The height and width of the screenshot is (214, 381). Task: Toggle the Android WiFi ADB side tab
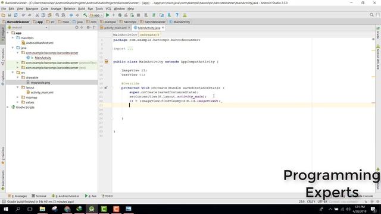[x=378, y=56]
